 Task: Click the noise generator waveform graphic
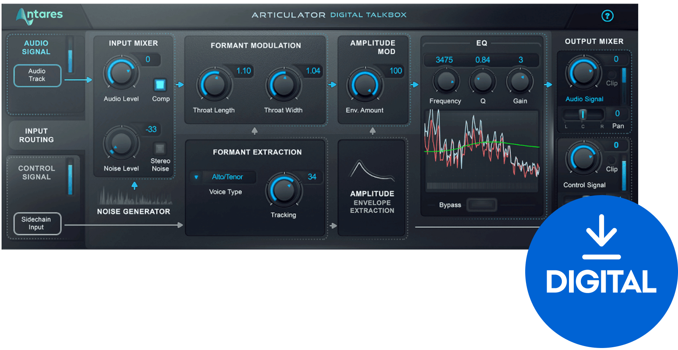(135, 196)
